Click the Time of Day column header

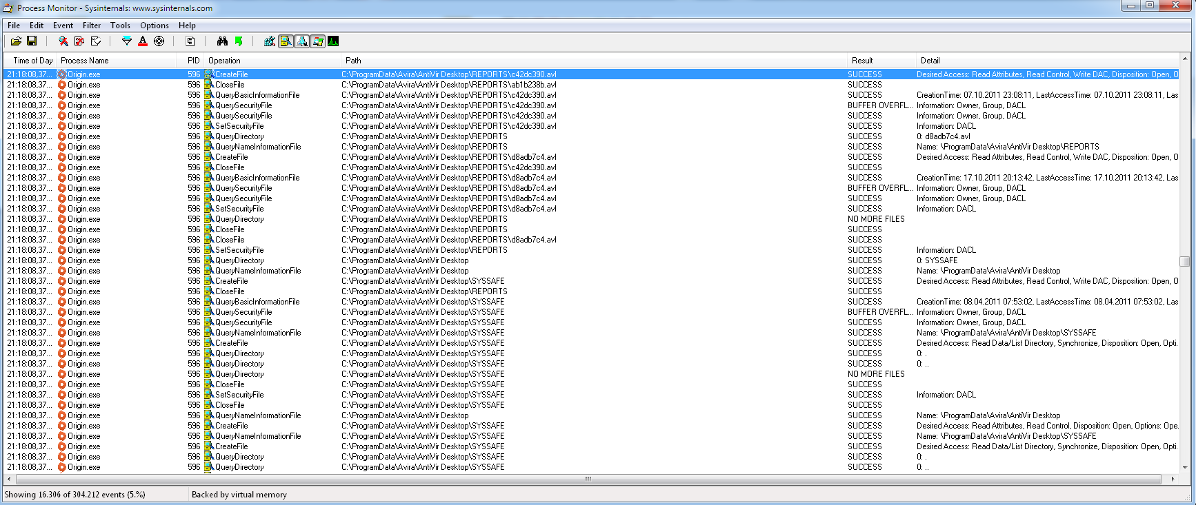(30, 61)
